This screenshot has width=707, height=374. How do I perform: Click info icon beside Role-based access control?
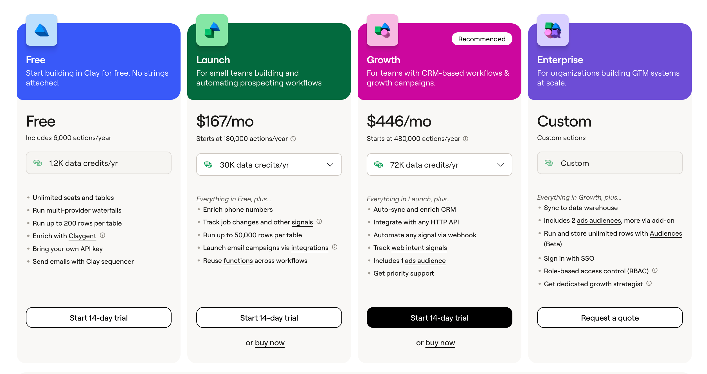[x=655, y=270]
